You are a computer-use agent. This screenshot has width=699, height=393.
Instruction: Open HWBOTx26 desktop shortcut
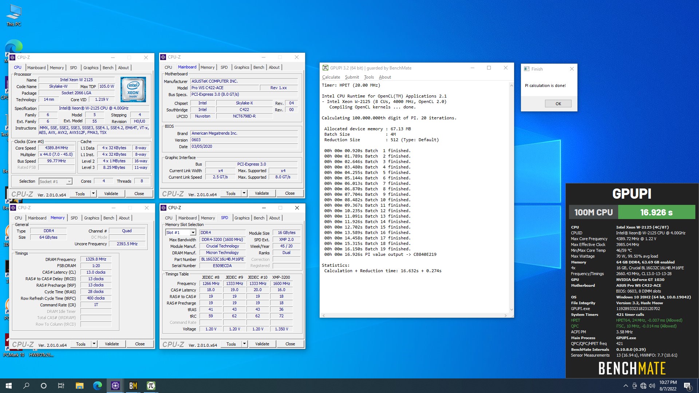[x=41, y=355]
